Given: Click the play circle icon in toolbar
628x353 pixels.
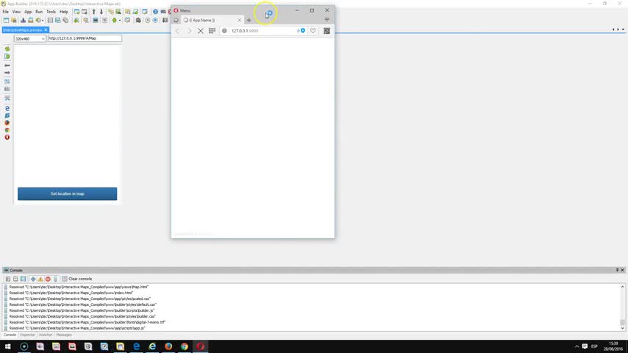Looking at the screenshot, I should coord(148,20).
